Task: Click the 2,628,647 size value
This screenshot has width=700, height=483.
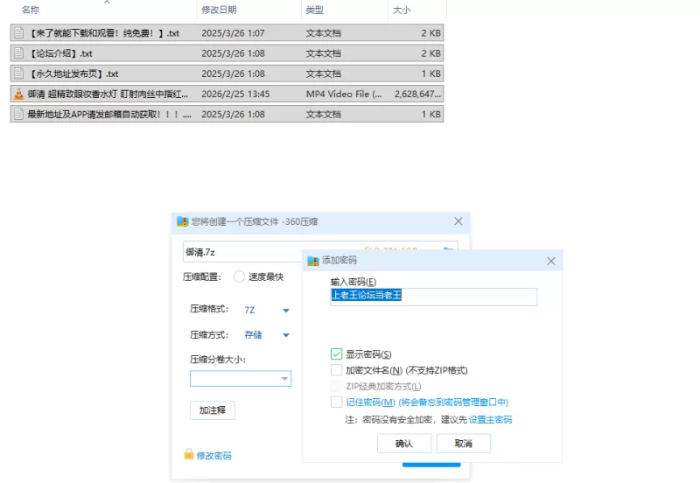Action: coord(418,94)
